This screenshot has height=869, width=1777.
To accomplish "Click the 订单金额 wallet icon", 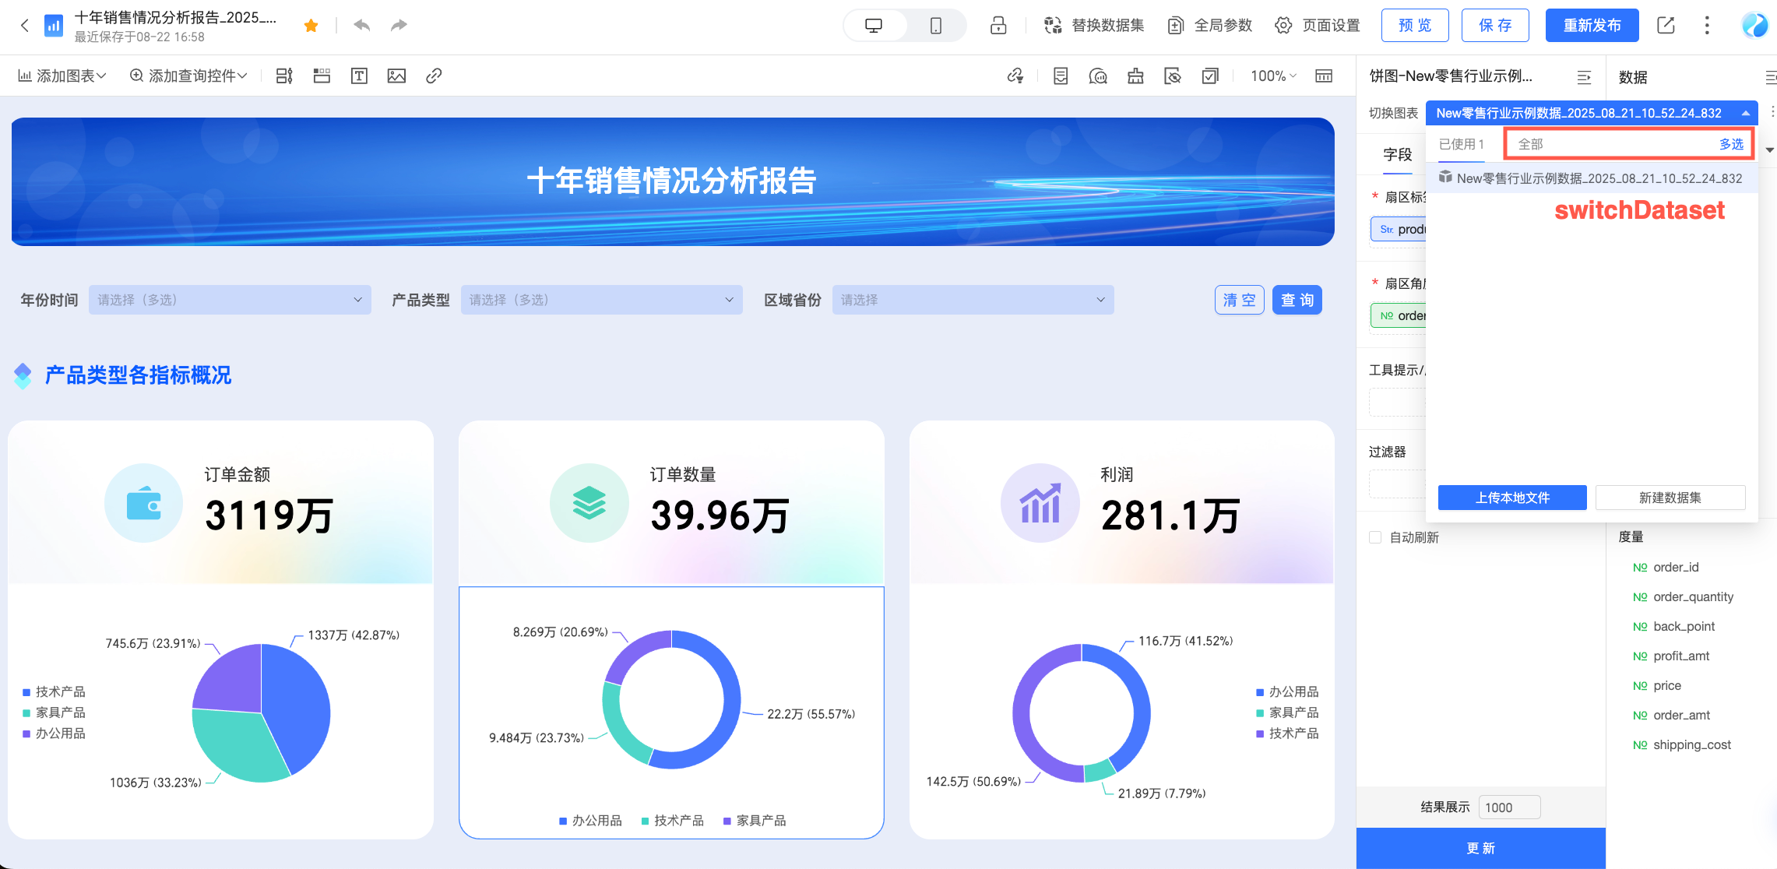I will pos(144,503).
